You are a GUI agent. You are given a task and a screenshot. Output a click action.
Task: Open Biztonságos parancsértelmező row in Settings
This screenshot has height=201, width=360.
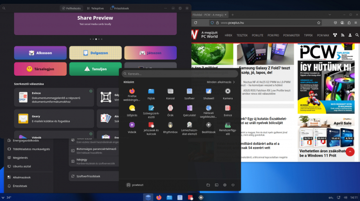94,150
